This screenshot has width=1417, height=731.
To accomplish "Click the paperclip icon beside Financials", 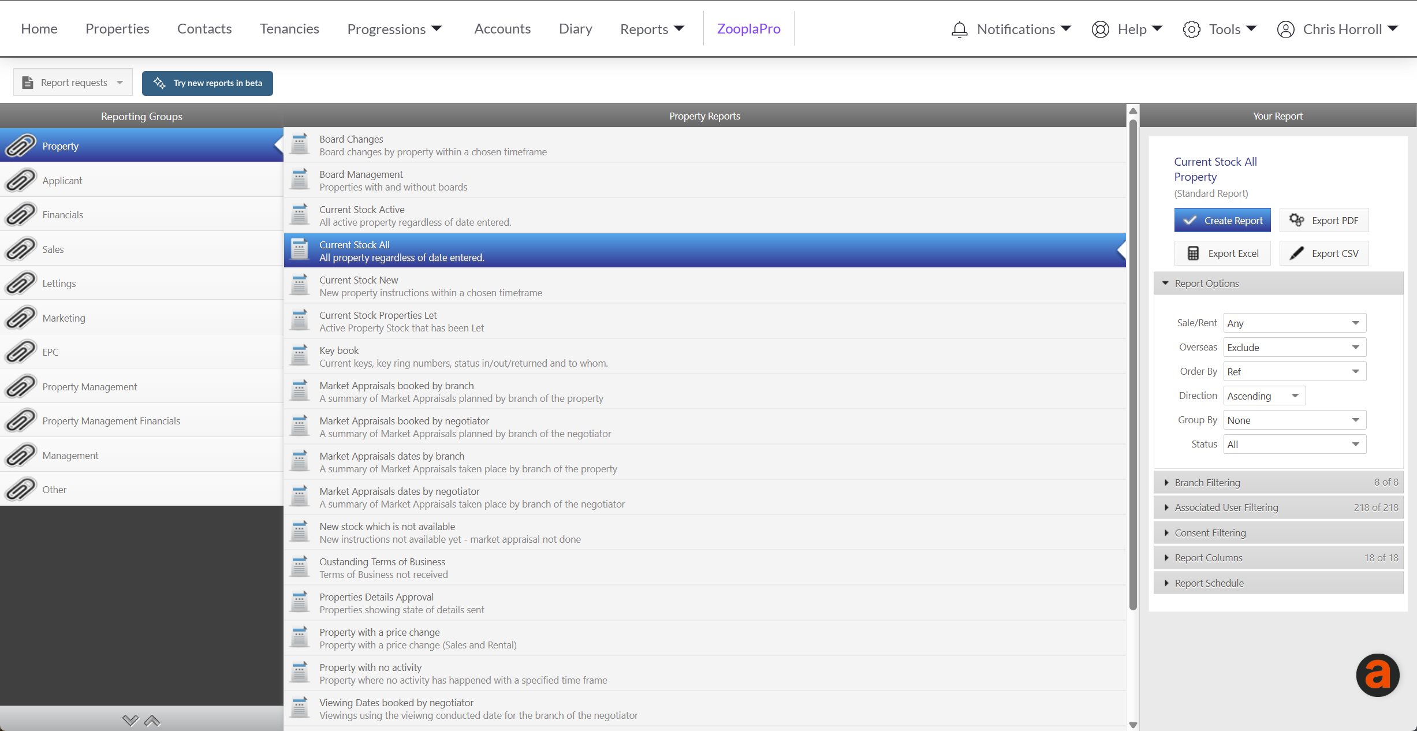I will click(20, 214).
